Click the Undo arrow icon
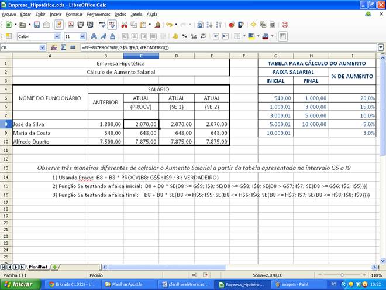The height and width of the screenshot is (290, 386). (169, 25)
